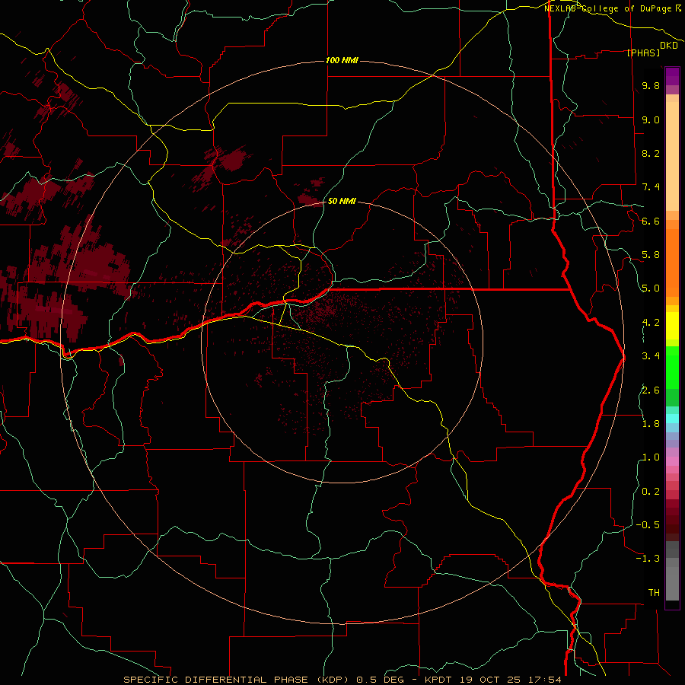Click the 5.8 value on the color scale
Viewport: 685px width, 685px height.
[651, 255]
